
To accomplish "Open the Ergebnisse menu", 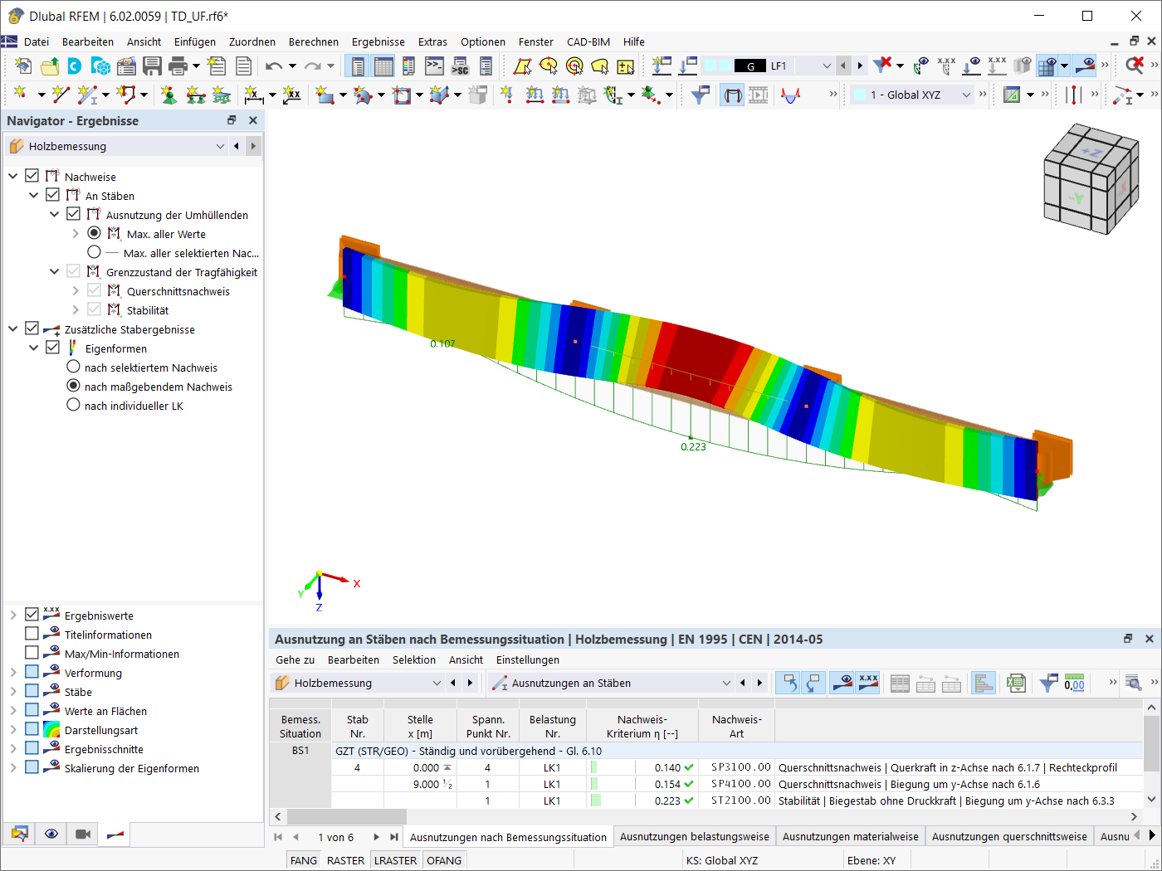I will [378, 41].
